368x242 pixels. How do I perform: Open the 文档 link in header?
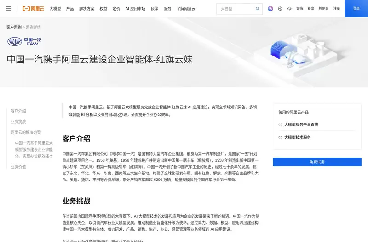coord(299,8)
